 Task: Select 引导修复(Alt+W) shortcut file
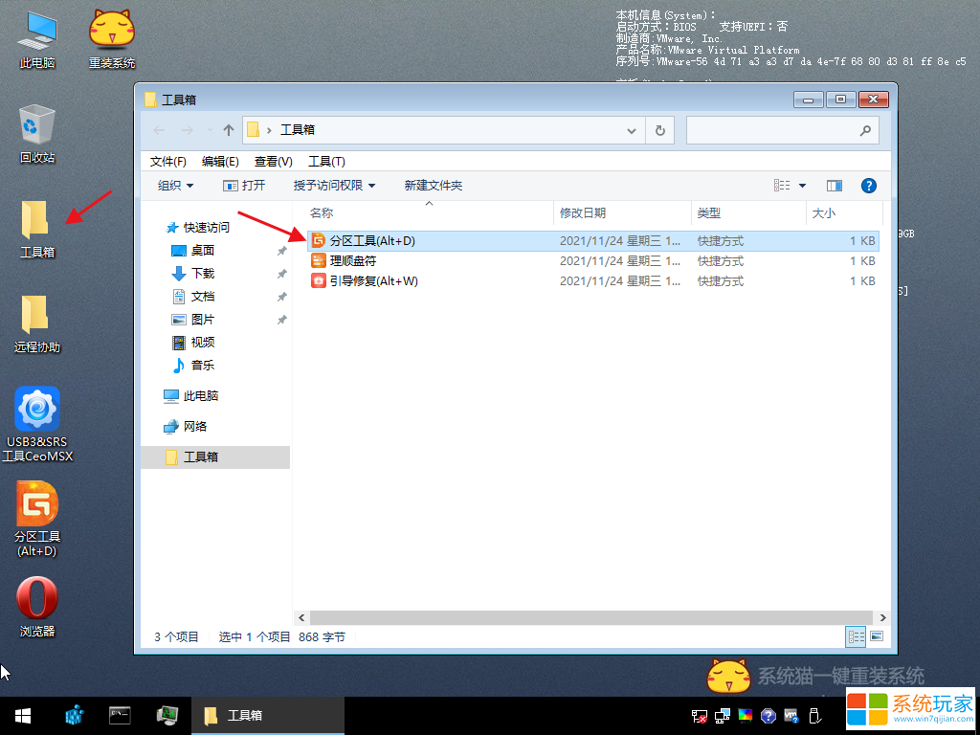[x=592, y=280]
